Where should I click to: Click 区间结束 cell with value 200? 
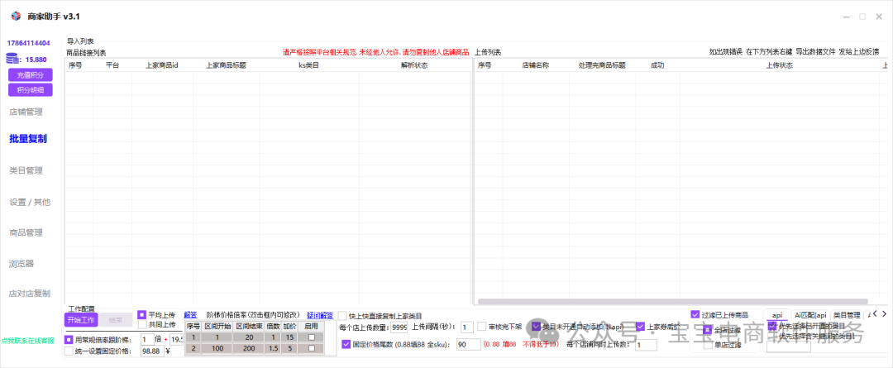tap(250, 348)
